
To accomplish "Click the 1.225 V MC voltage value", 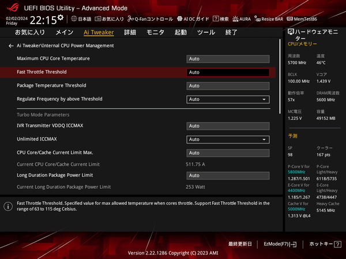I will (295, 118).
